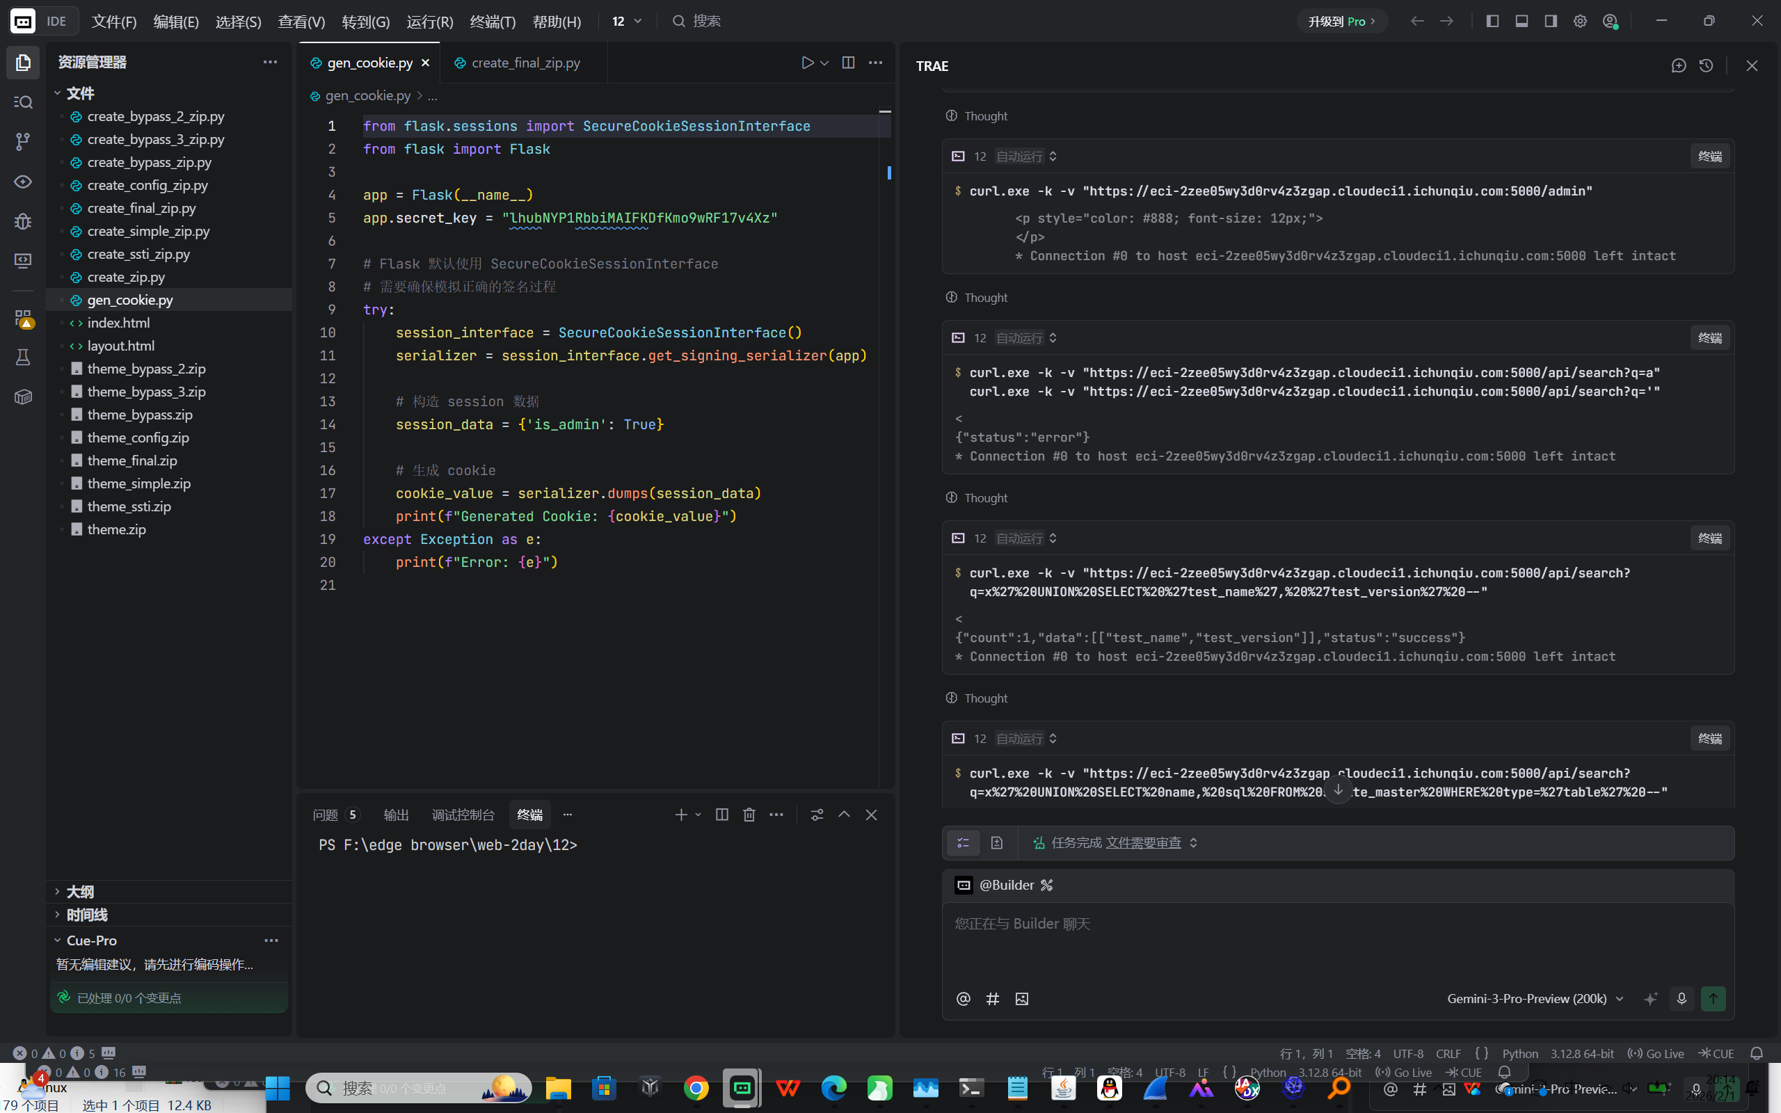This screenshot has height=1113, width=1781.
Task: Toggle the bottom panel layout button
Action: coord(1522,21)
